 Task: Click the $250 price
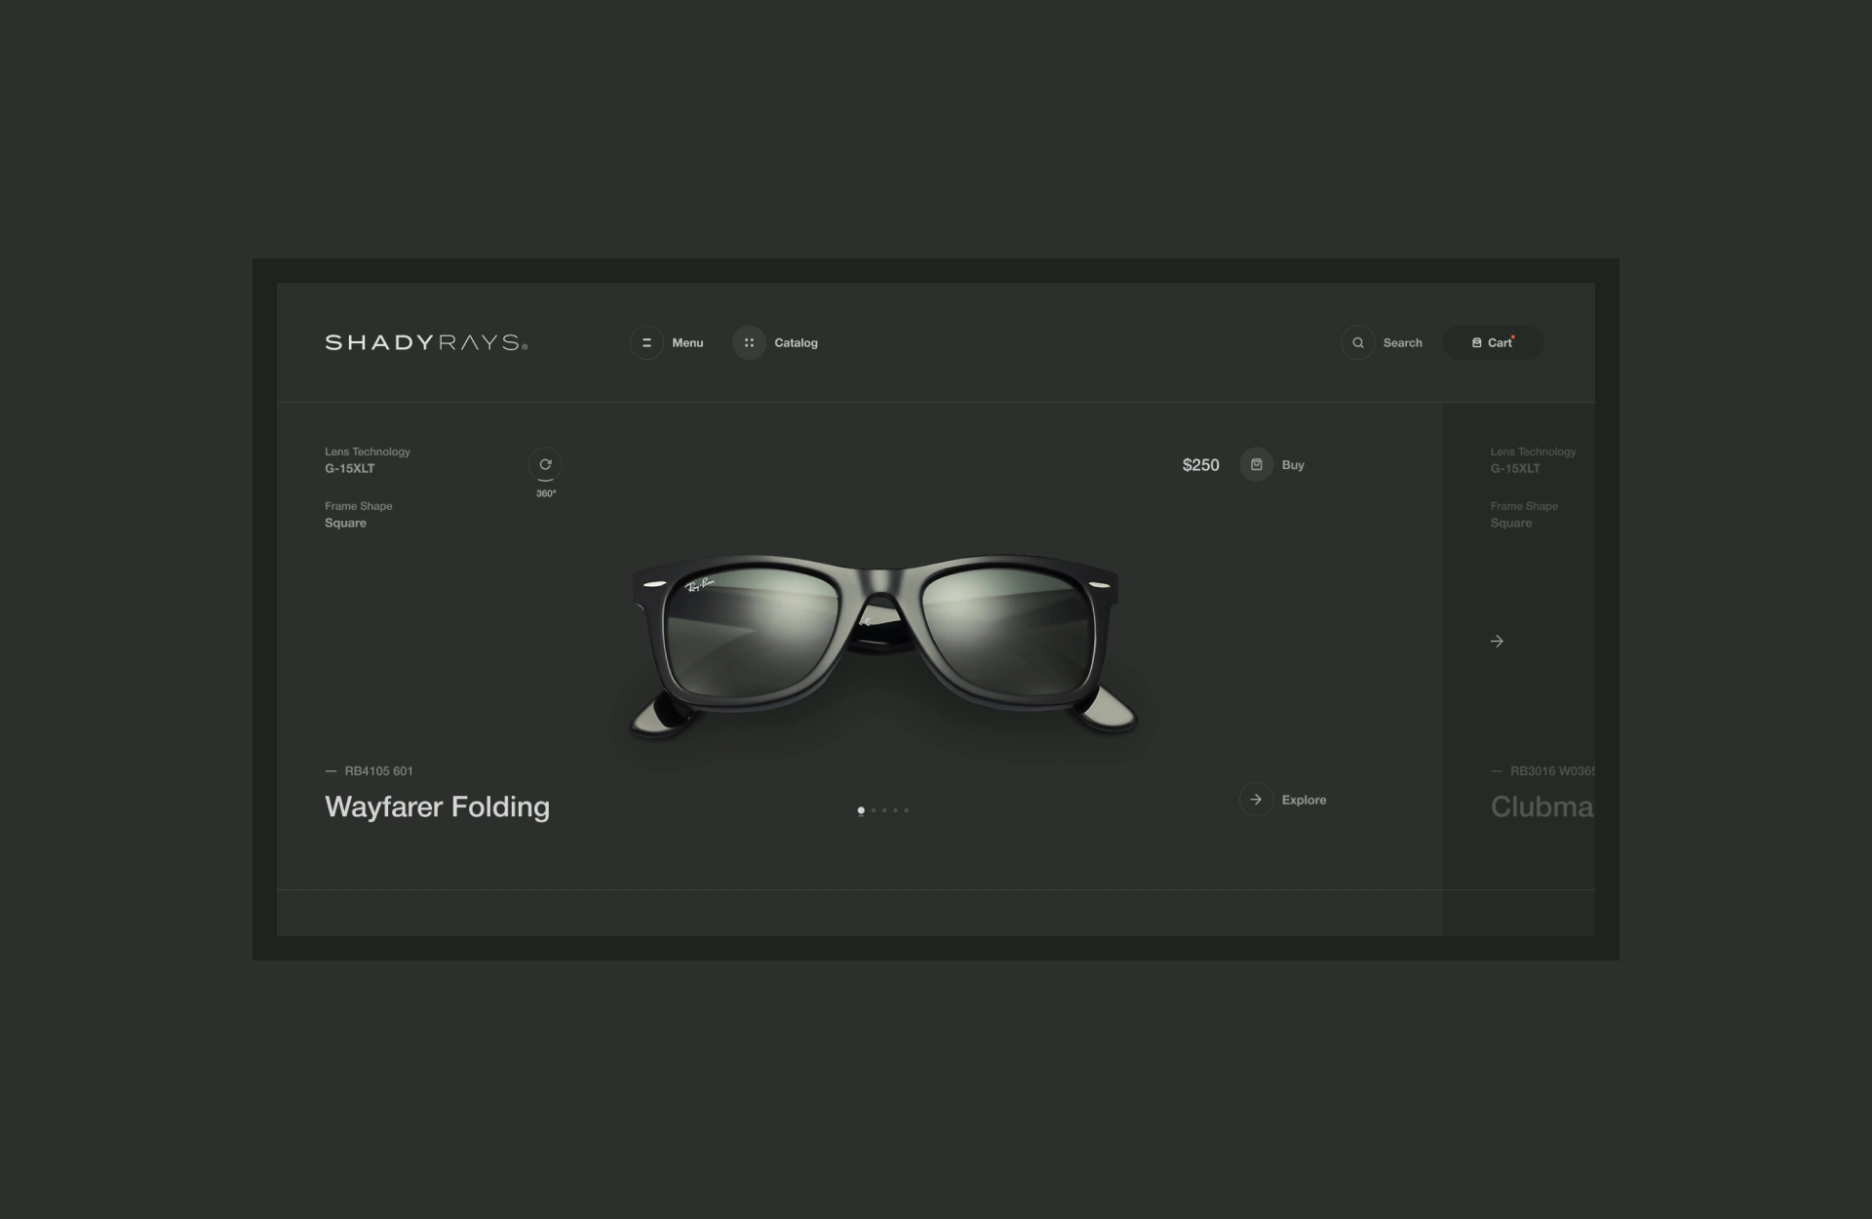click(1200, 465)
